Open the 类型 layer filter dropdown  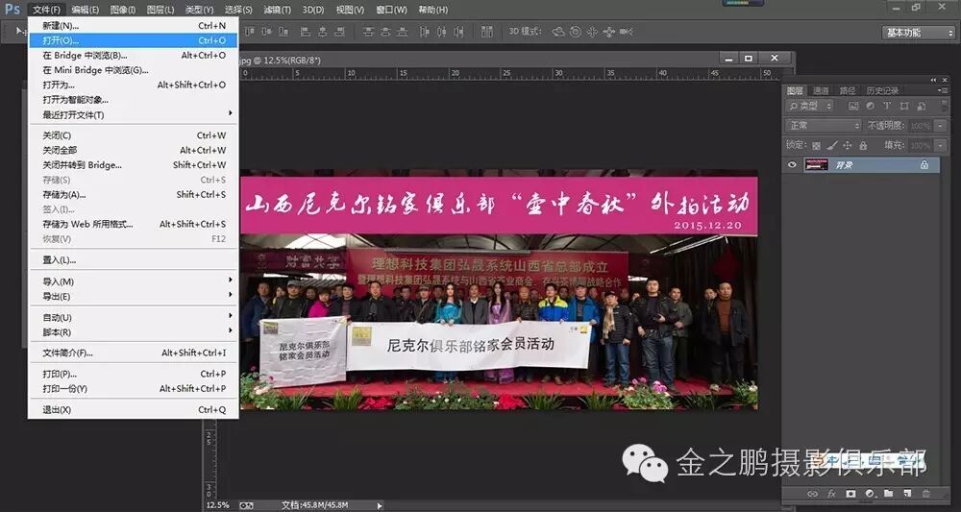809,106
